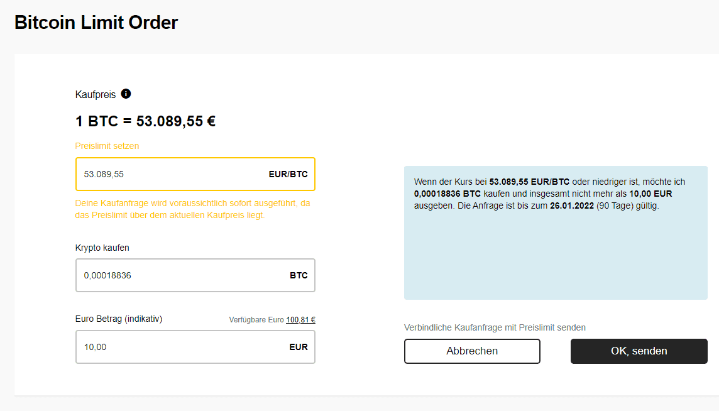This screenshot has width=719, height=411.
Task: Click the Bitcoin Limit Order heading
Action: point(96,23)
